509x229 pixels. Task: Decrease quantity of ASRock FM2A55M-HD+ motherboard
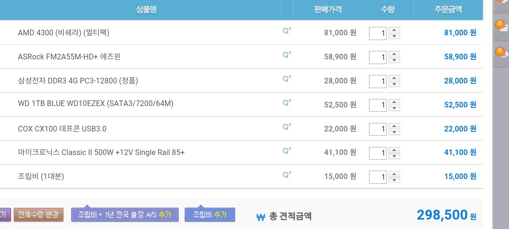395,60
